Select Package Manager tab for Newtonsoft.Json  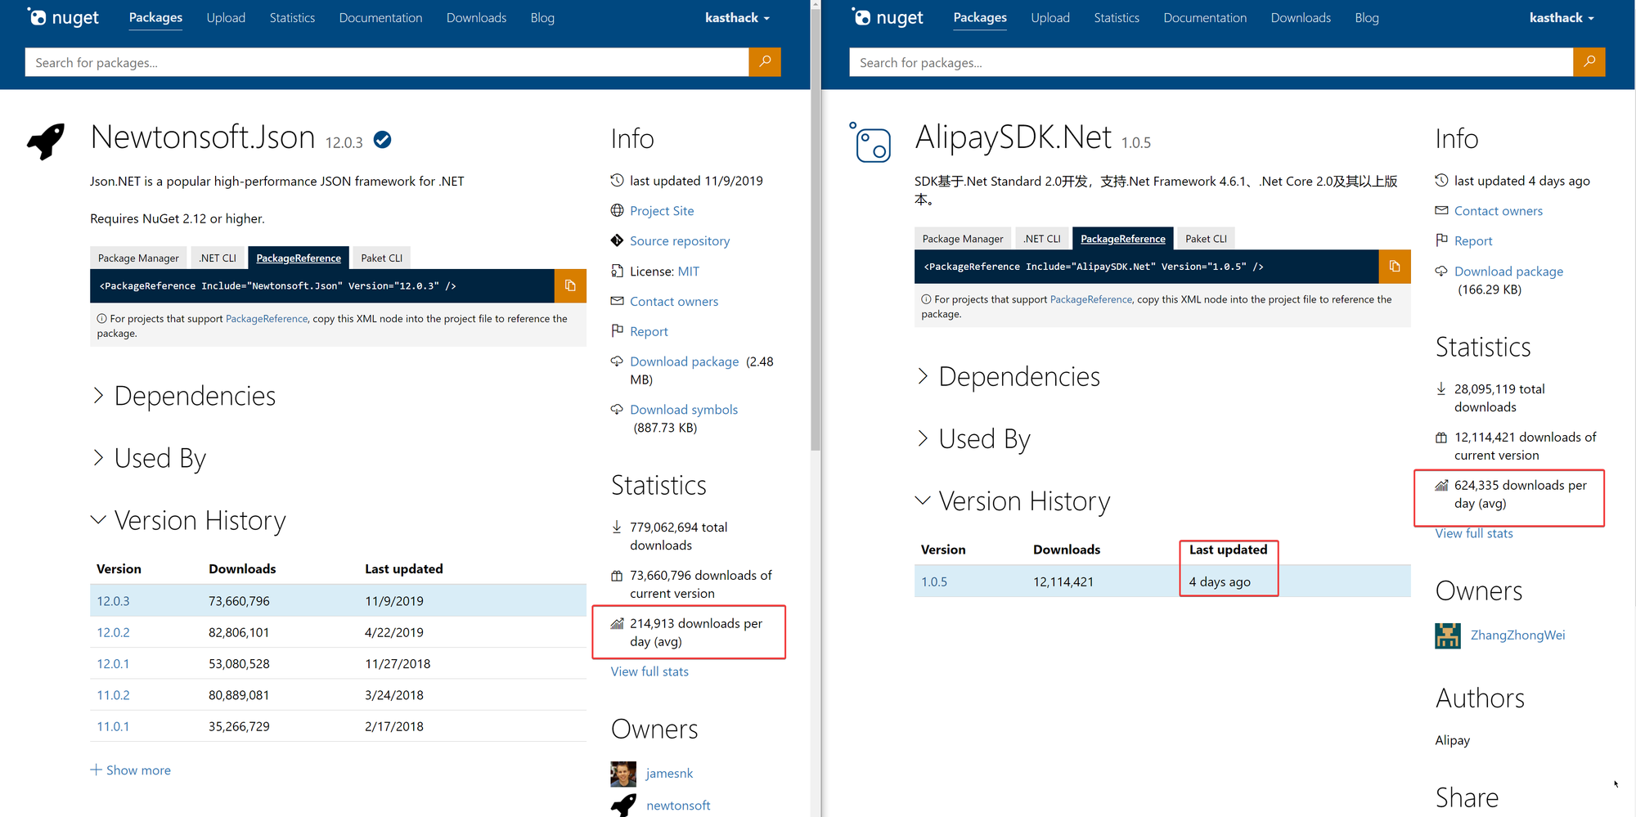138,258
